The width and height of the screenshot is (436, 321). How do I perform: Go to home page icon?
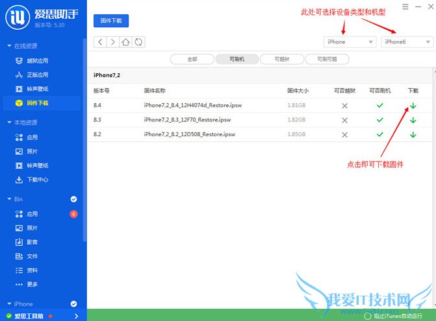[125, 42]
